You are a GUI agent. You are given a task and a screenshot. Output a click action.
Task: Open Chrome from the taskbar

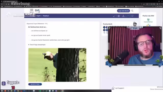coord(18,91)
